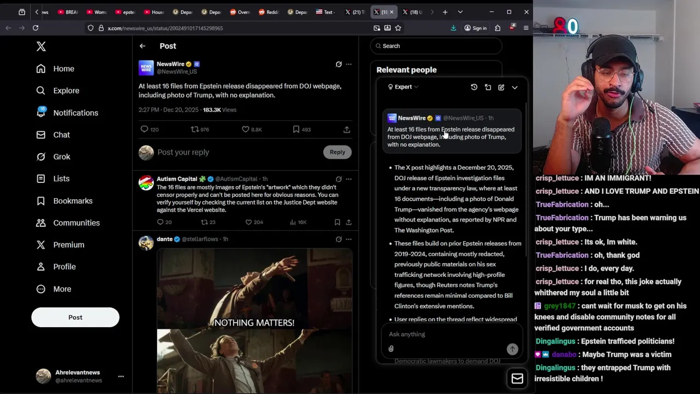This screenshot has width=700, height=394.
Task: Open Explore in sidebar
Action: (x=57, y=90)
